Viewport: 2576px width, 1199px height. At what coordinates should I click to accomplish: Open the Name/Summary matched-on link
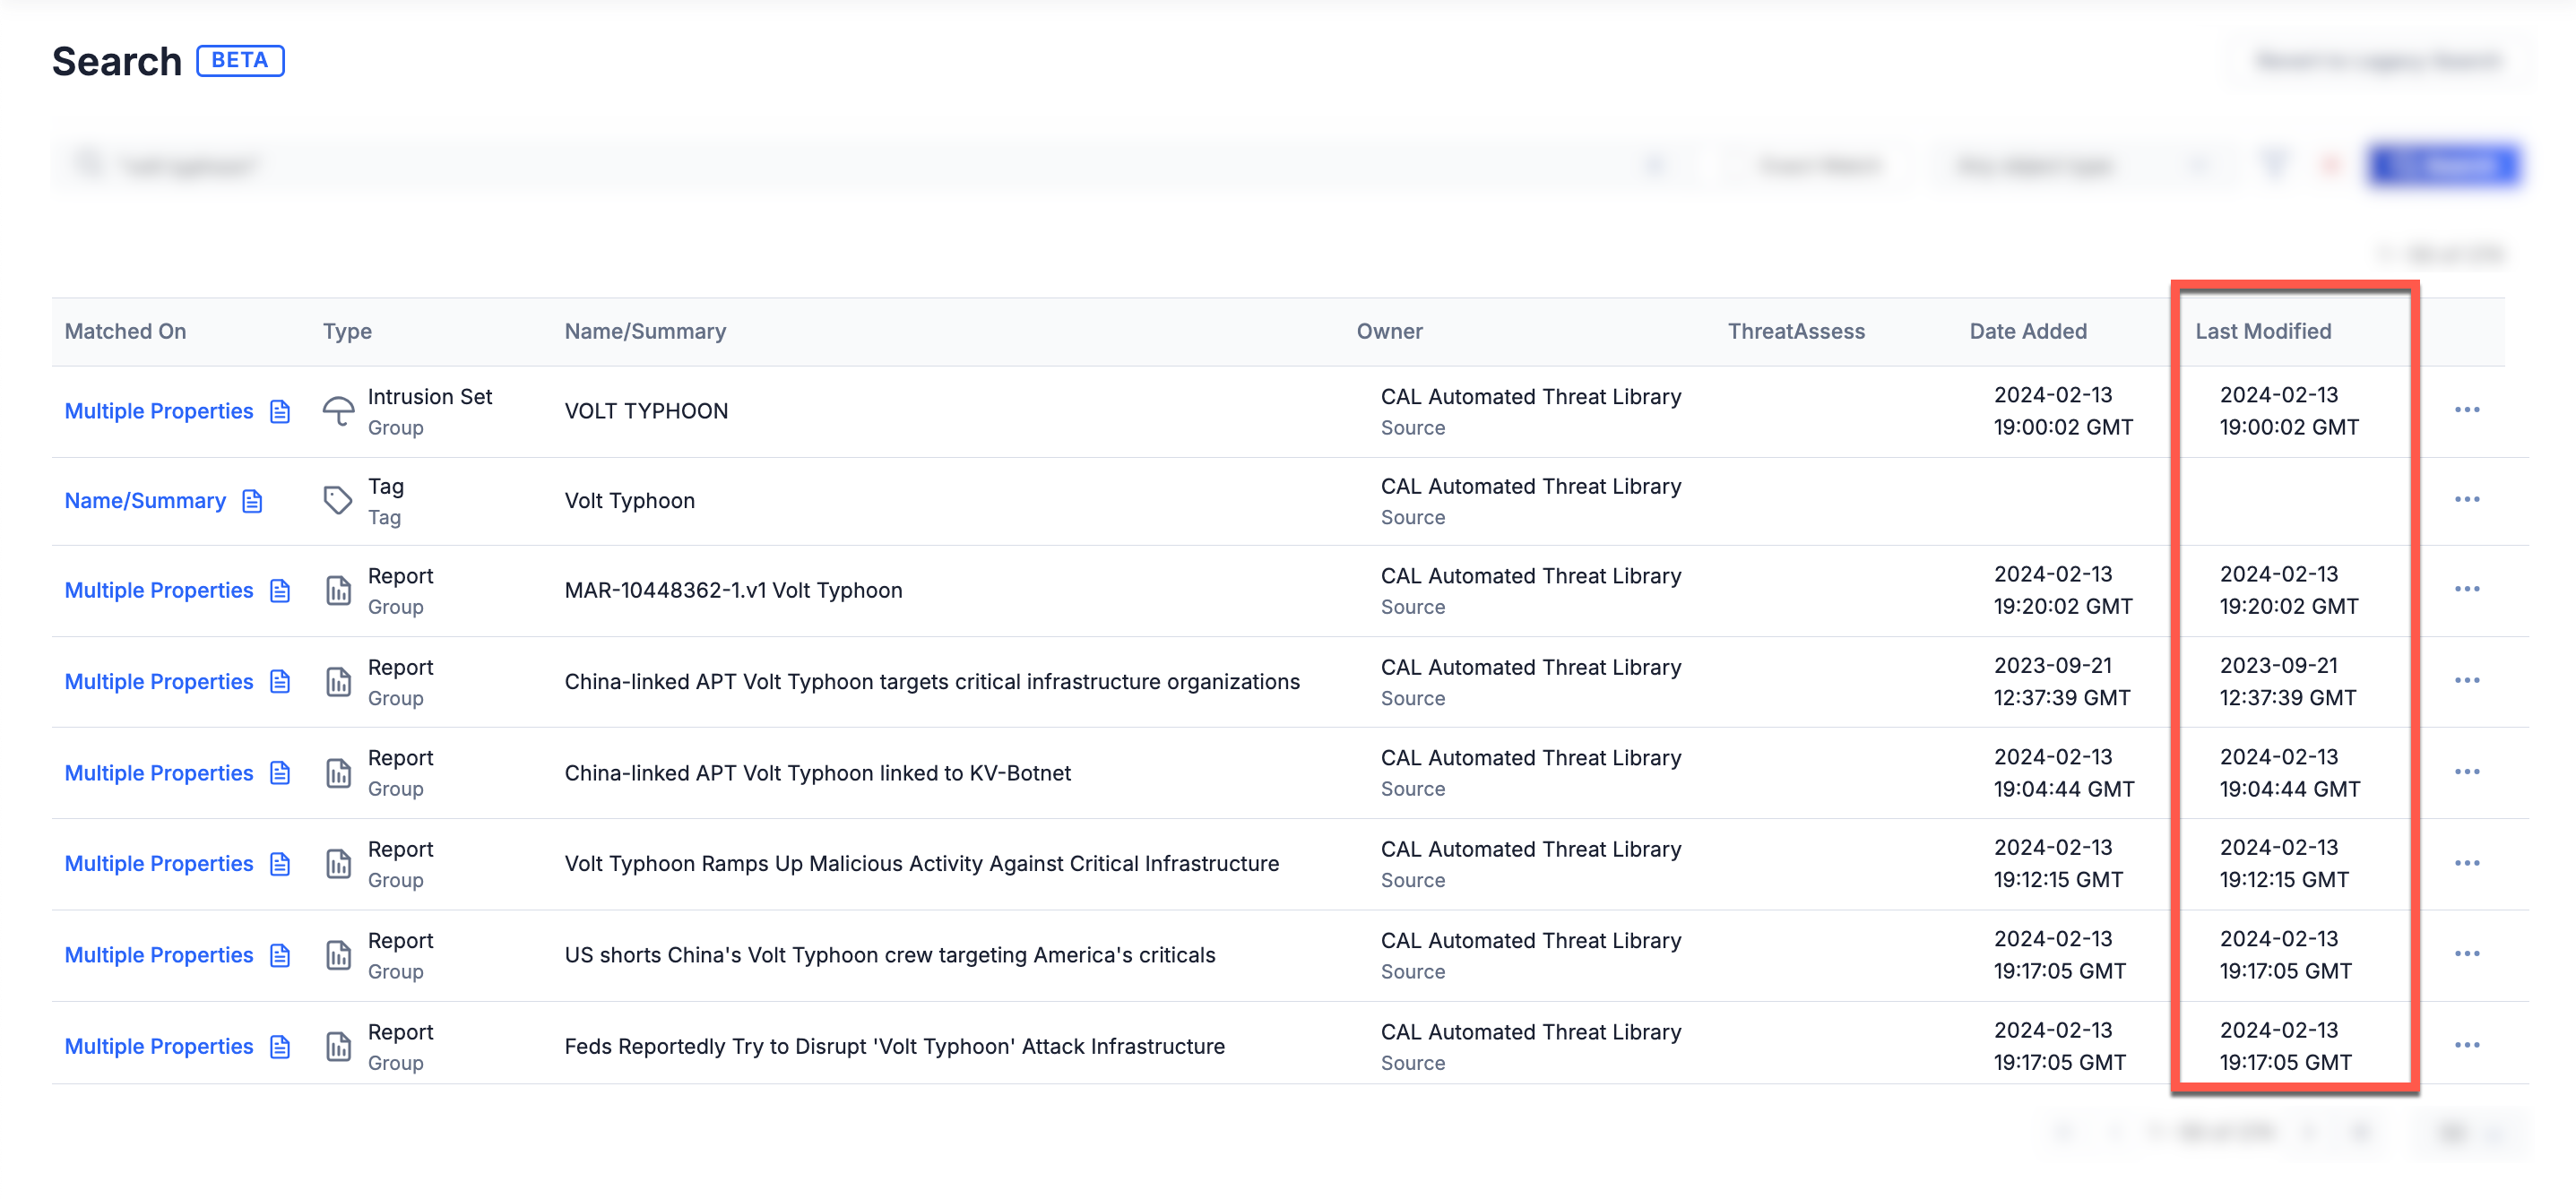145,501
